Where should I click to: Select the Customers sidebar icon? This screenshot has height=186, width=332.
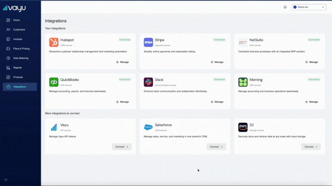click(8, 30)
